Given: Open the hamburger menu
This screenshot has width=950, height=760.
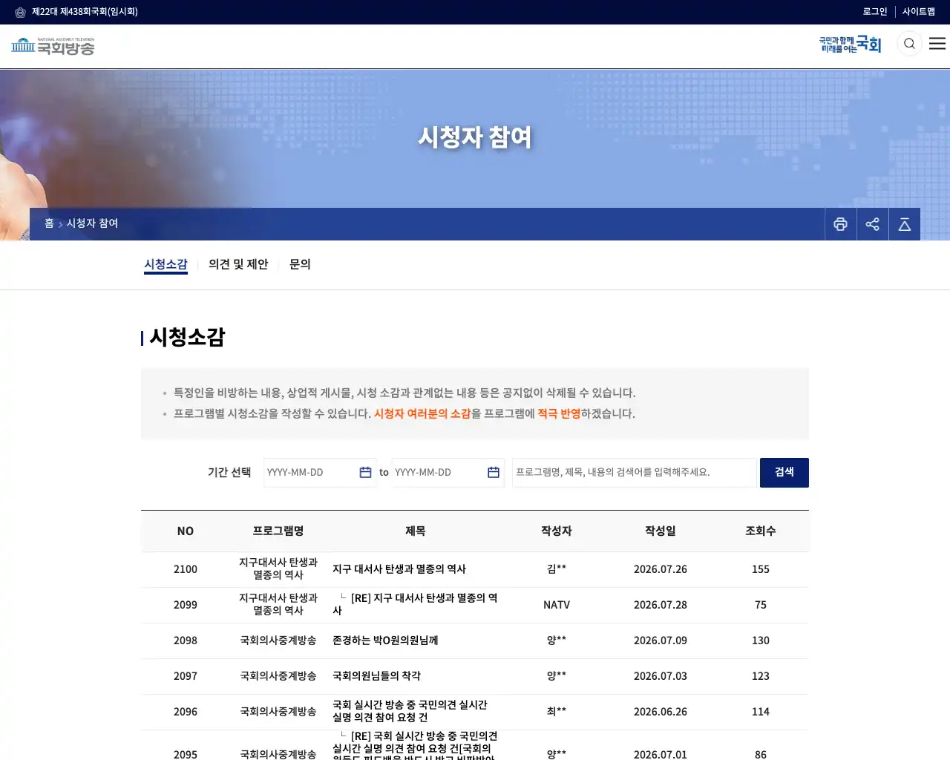Looking at the screenshot, I should (937, 44).
